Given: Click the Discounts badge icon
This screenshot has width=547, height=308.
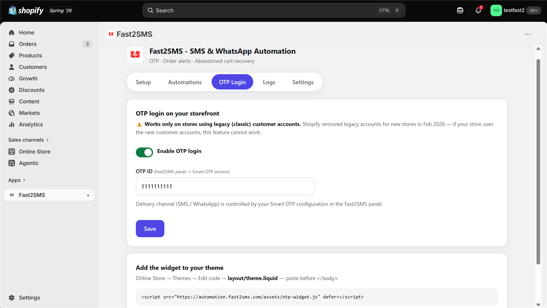Looking at the screenshot, I should click(x=12, y=90).
